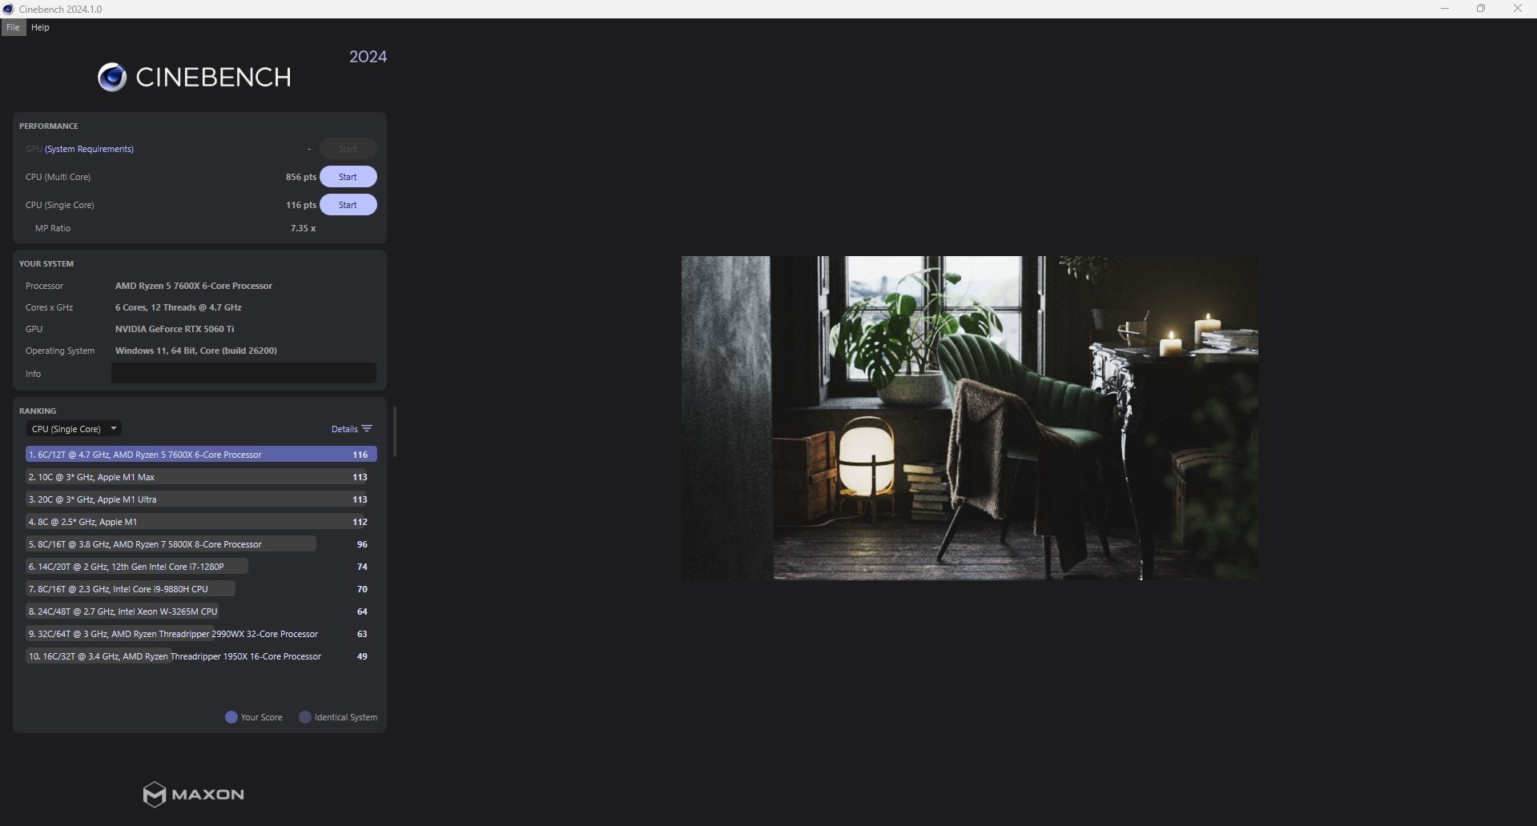Select ranking row Intel Core i7-1280P
This screenshot has width=1537, height=826.
[201, 567]
